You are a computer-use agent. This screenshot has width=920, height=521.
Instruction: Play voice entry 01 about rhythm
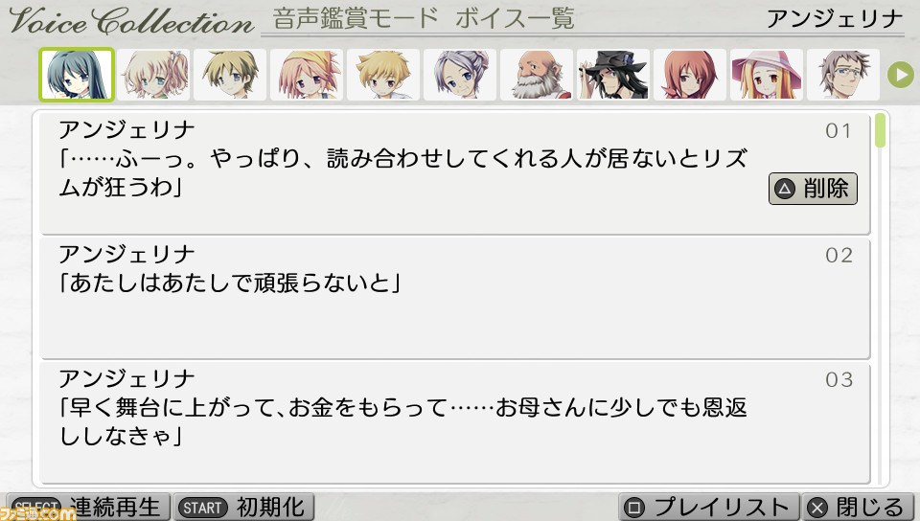pos(454,174)
